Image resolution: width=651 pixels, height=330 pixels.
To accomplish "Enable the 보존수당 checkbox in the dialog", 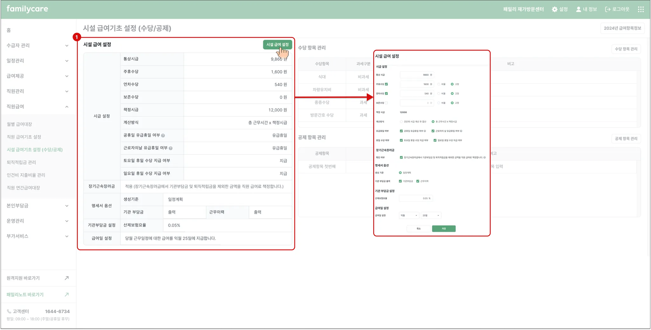I will (x=387, y=103).
